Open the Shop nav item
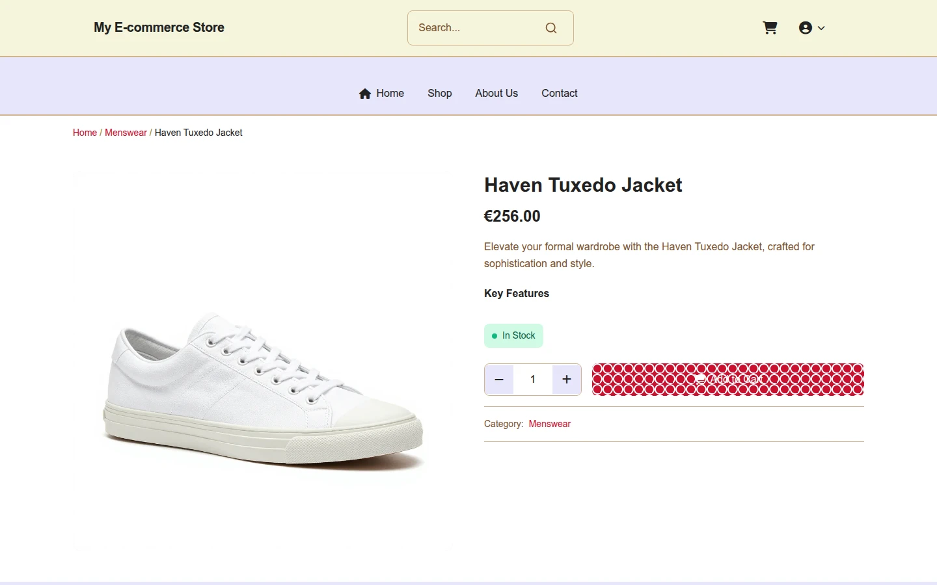 440,94
